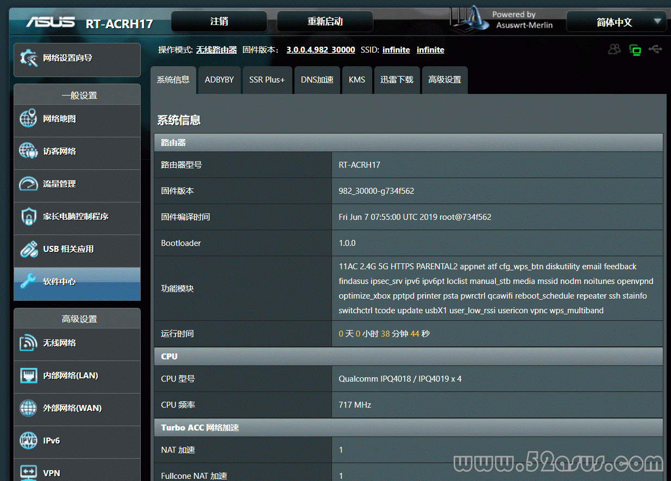
Task: Go to 内部网络(LAN) settings
Action: coord(77,377)
